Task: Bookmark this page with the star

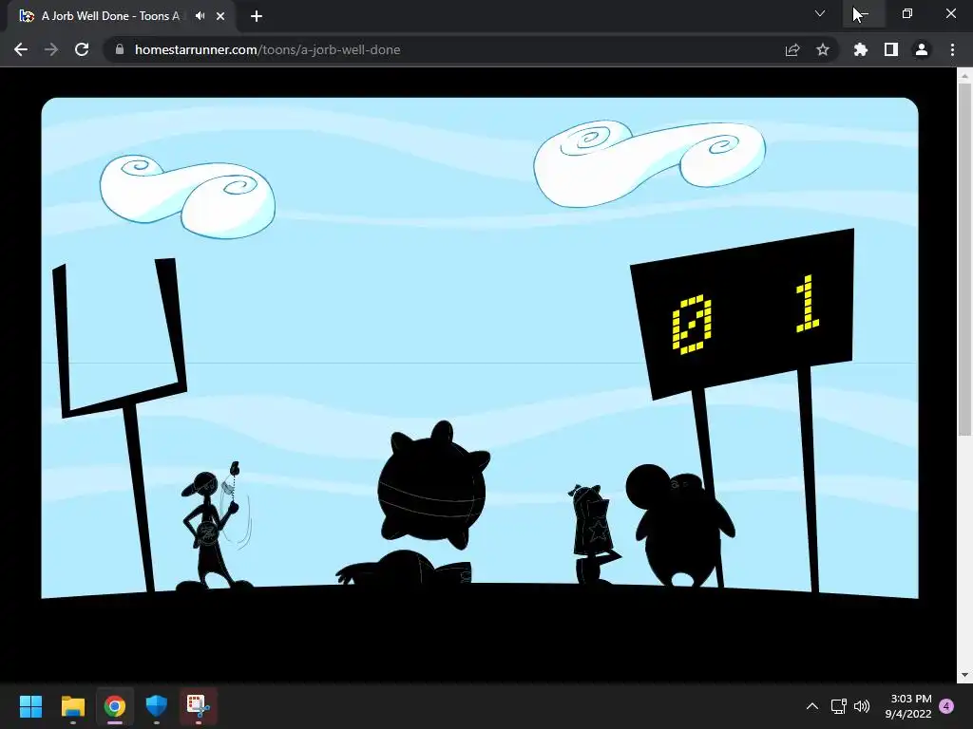Action: (823, 49)
